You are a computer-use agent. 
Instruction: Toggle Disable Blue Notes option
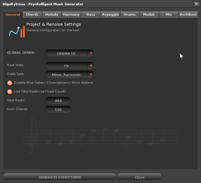10,83
